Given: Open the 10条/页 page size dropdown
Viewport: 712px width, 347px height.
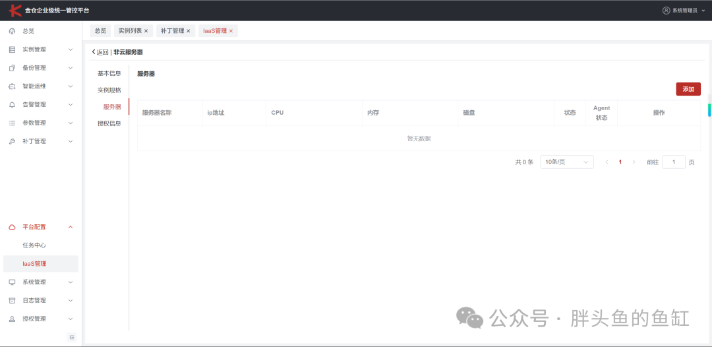Looking at the screenshot, I should [567, 162].
